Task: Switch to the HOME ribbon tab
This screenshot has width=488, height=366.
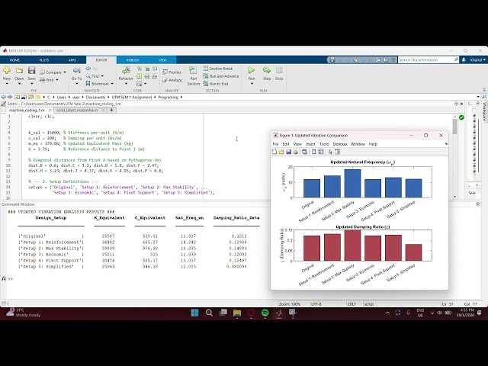Action: click(14, 60)
